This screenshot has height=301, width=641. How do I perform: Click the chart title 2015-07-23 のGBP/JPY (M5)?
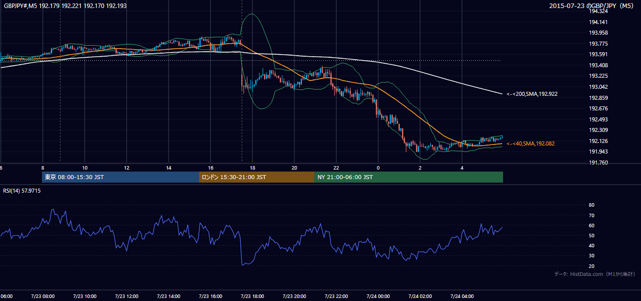[x=592, y=6]
